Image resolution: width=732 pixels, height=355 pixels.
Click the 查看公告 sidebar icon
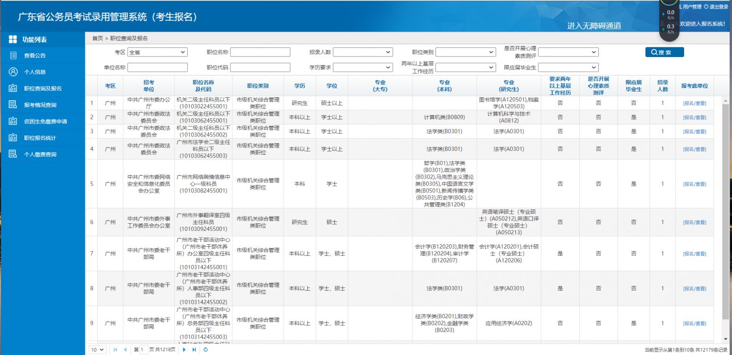click(x=13, y=56)
